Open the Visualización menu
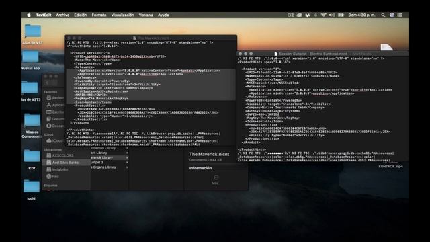The width and height of the screenshot is (430, 242). 122,15
